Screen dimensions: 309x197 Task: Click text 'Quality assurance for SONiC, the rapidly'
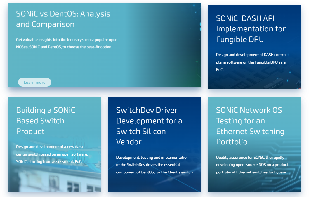(x=250, y=157)
